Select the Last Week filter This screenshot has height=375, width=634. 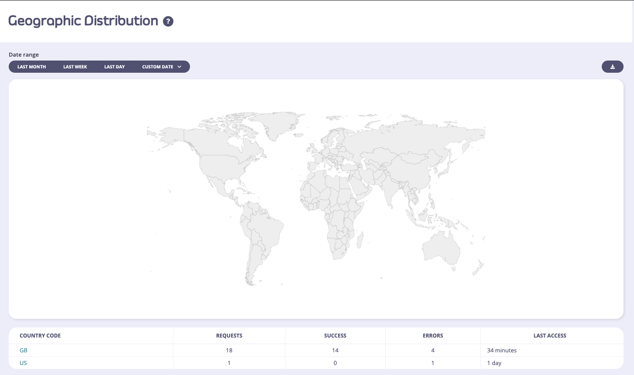pyautogui.click(x=75, y=67)
